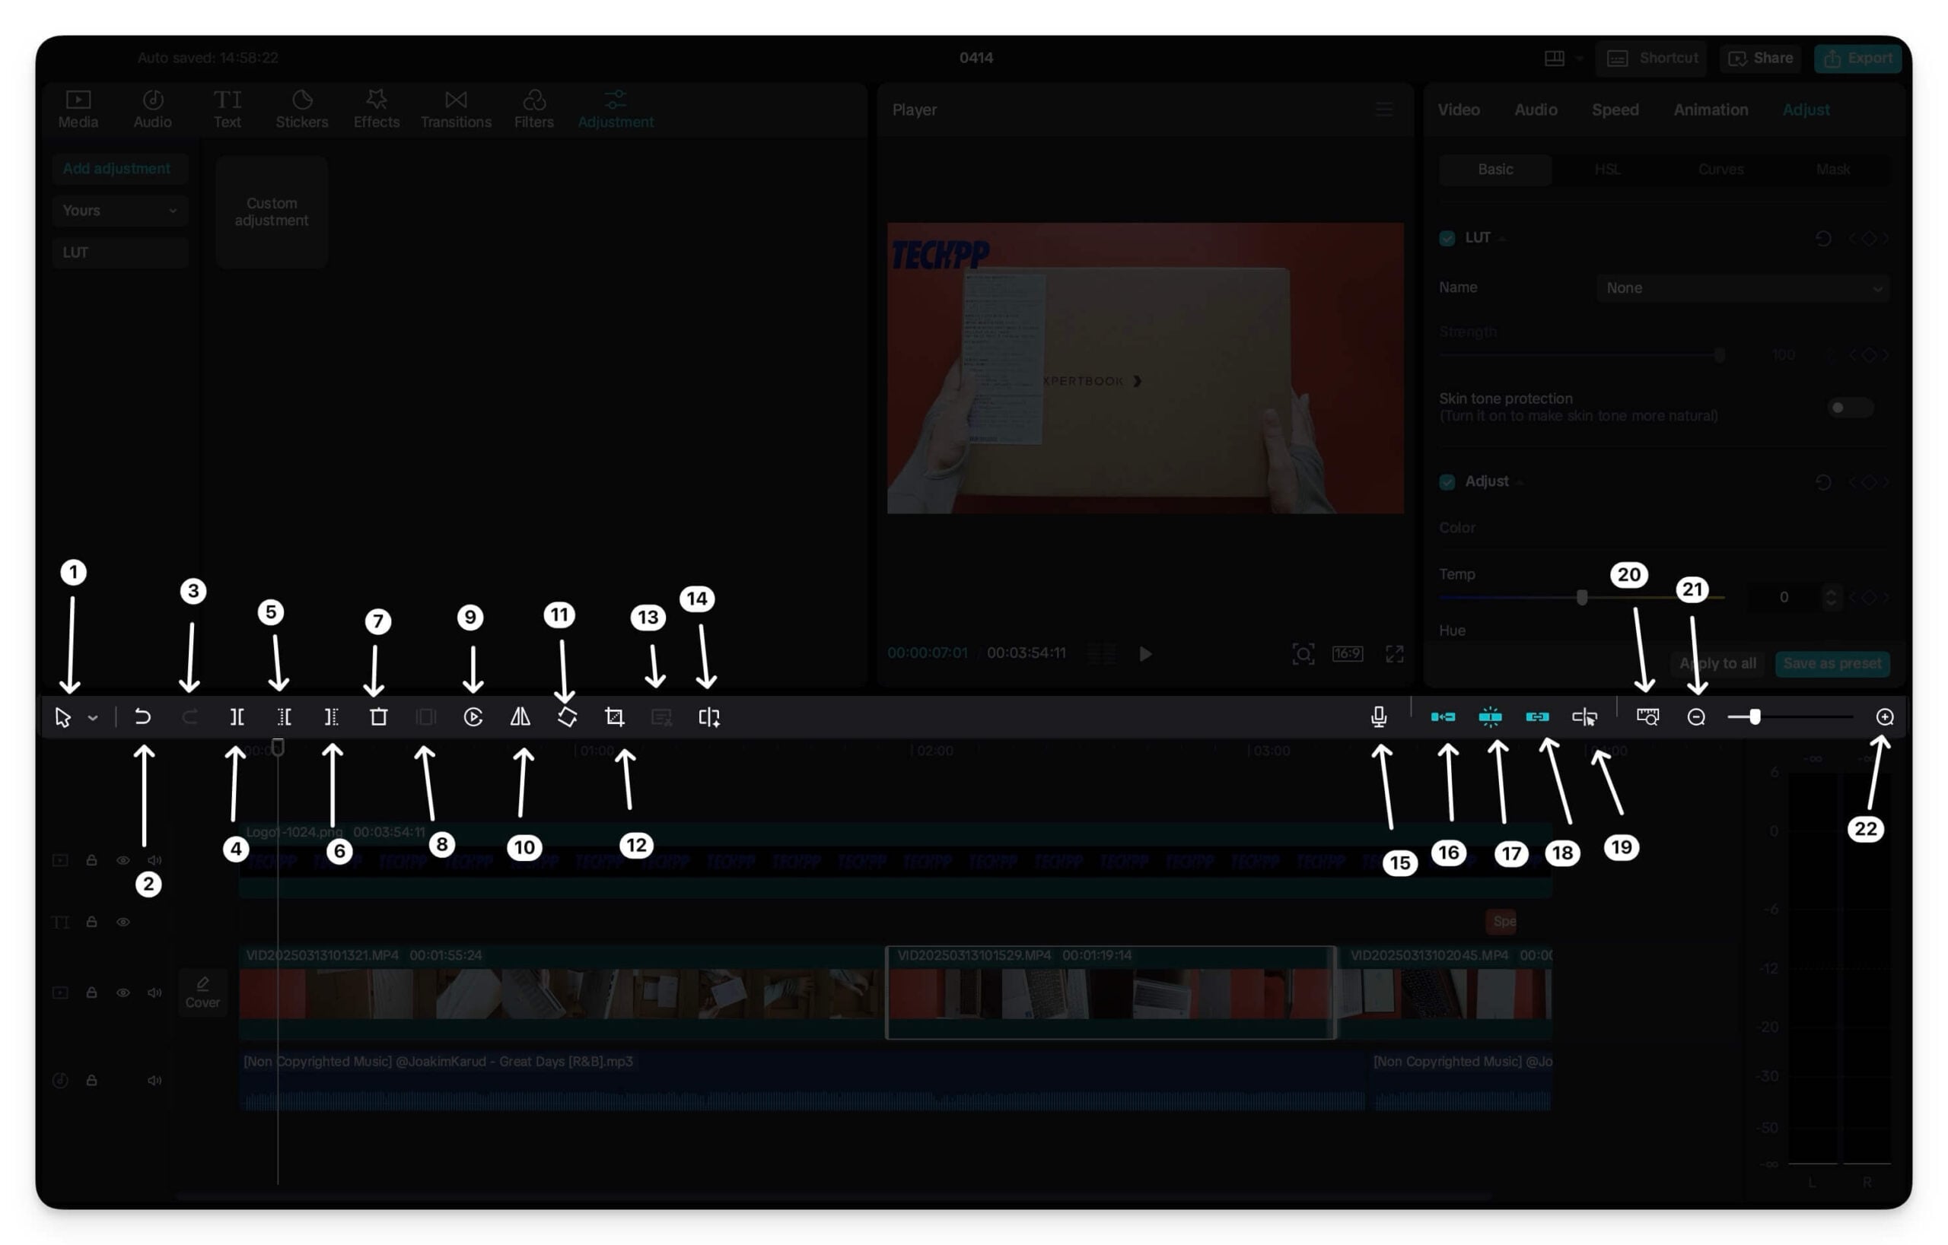Image resolution: width=1948 pixels, height=1245 pixels.
Task: Click the microphone Record voiceover icon
Action: pos(1380,717)
